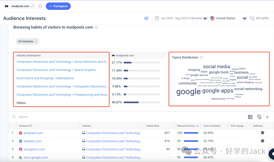The height and width of the screenshot is (162, 274).
Task: Click the #27 global rank cell
Action: click(x=167, y=133)
